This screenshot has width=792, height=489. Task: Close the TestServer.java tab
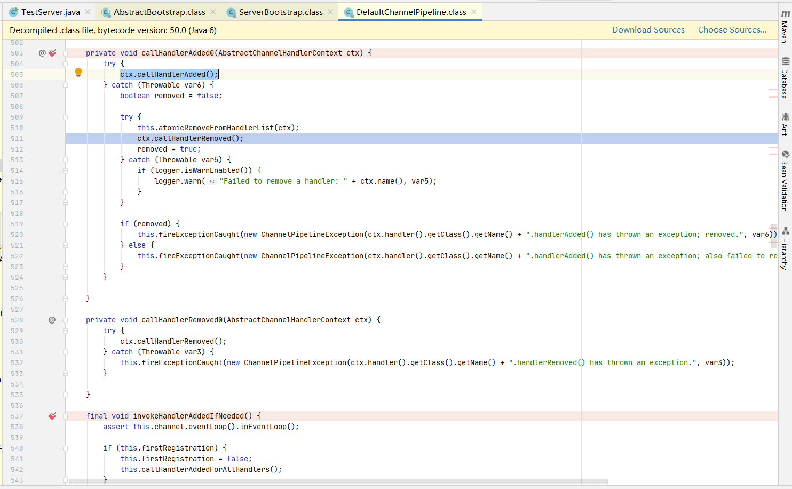pyautogui.click(x=88, y=12)
